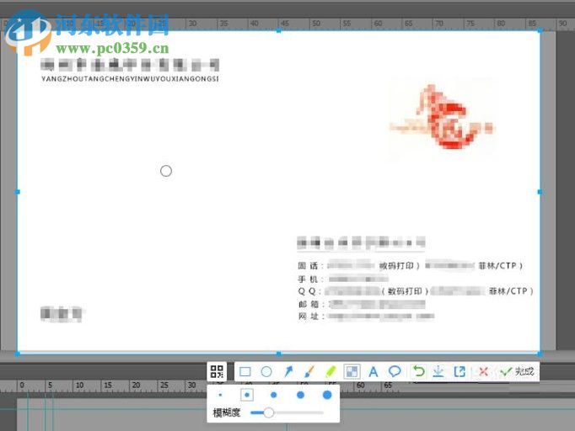575x431 pixels.
Task: Click the bottom-middle selection handle
Action: click(279, 354)
